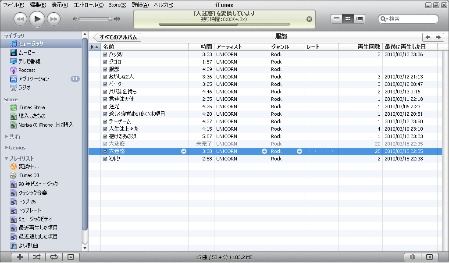Toggle shuffle button

tap(37, 257)
